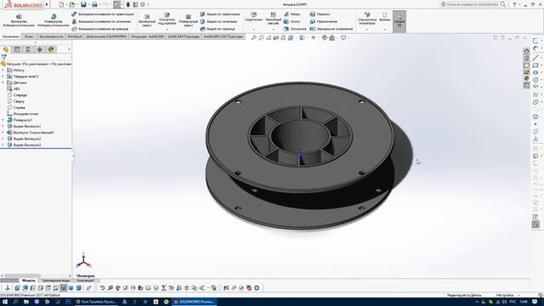Expand the Вырез-Вытянуть3 feature node

(x=3, y=145)
